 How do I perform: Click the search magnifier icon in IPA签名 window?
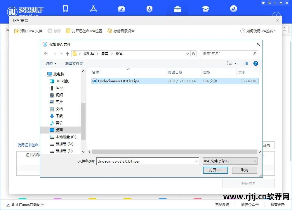click(285, 29)
